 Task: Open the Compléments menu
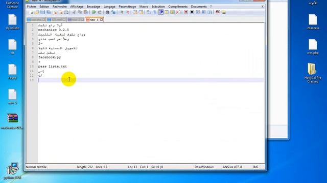click(178, 7)
